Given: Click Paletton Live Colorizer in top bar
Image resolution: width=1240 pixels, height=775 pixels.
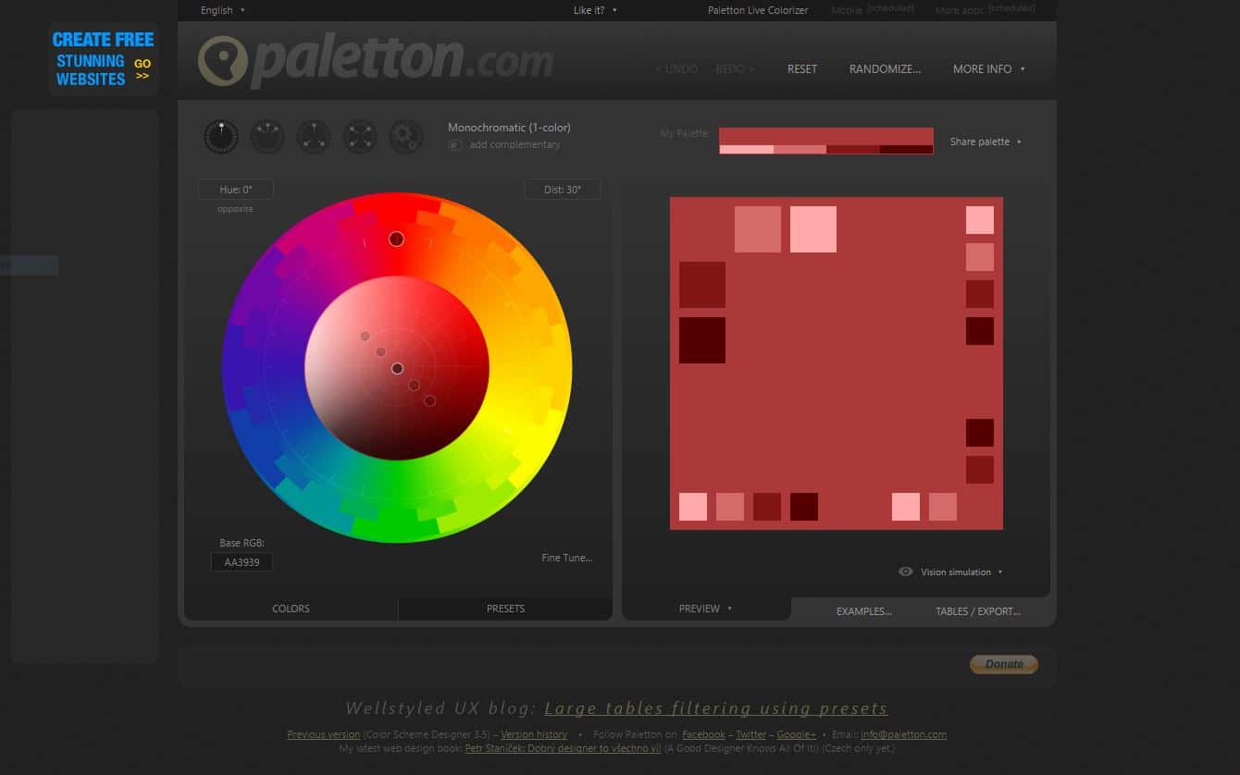Looking at the screenshot, I should (758, 10).
